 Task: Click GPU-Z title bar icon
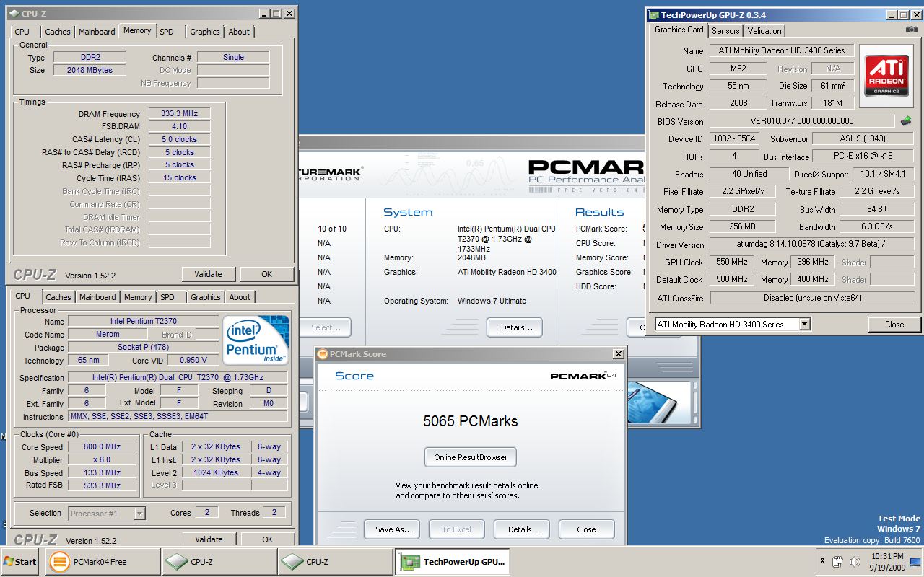click(654, 14)
